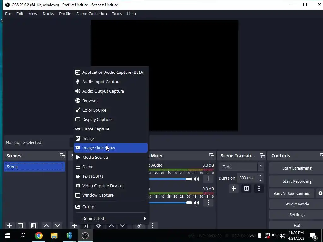This screenshot has width=323, height=242.
Task: Open the Fade transition dropdown
Action: [x=241, y=167]
